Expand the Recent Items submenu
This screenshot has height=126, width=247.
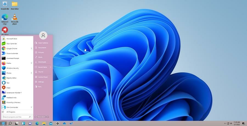coord(50,67)
